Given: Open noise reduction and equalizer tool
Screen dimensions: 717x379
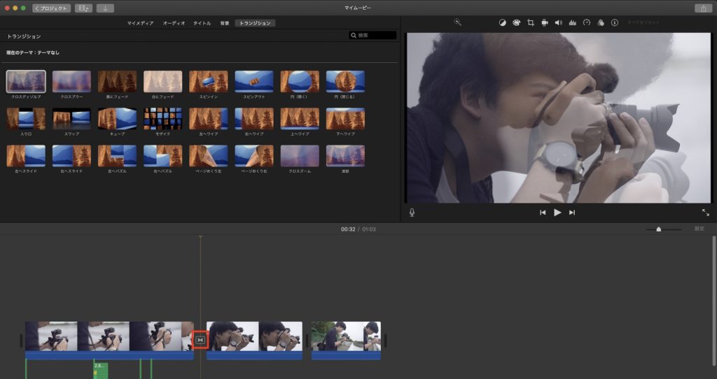Looking at the screenshot, I should [572, 22].
